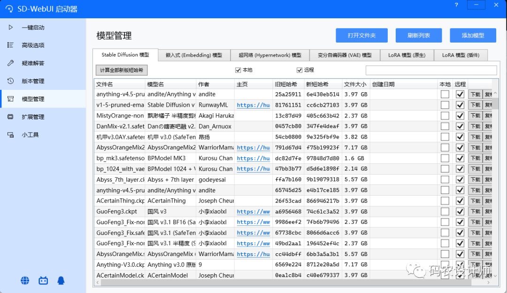This screenshot has height=293, width=507.
Task: Open 小工具 via its sidebar icon
Action: [x=10, y=135]
